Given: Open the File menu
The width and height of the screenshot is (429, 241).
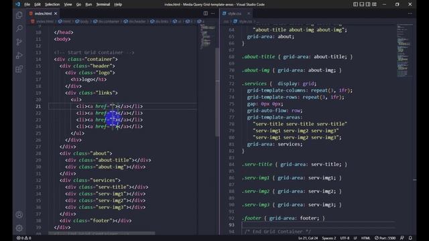Looking at the screenshot, I should pyautogui.click(x=27, y=5).
